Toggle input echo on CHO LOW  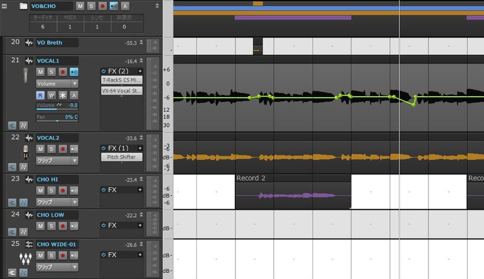point(74,226)
